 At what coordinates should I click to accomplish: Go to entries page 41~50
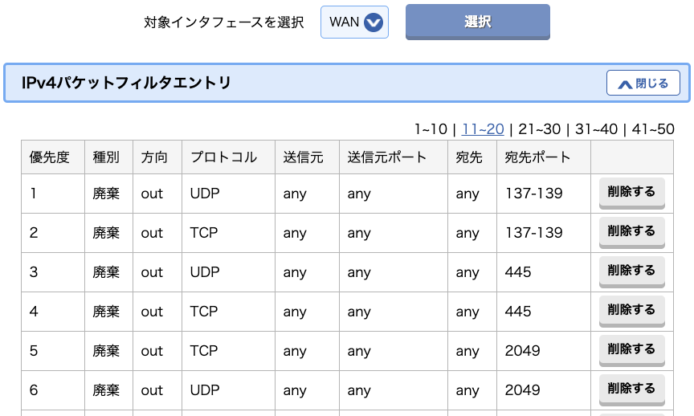point(651,129)
